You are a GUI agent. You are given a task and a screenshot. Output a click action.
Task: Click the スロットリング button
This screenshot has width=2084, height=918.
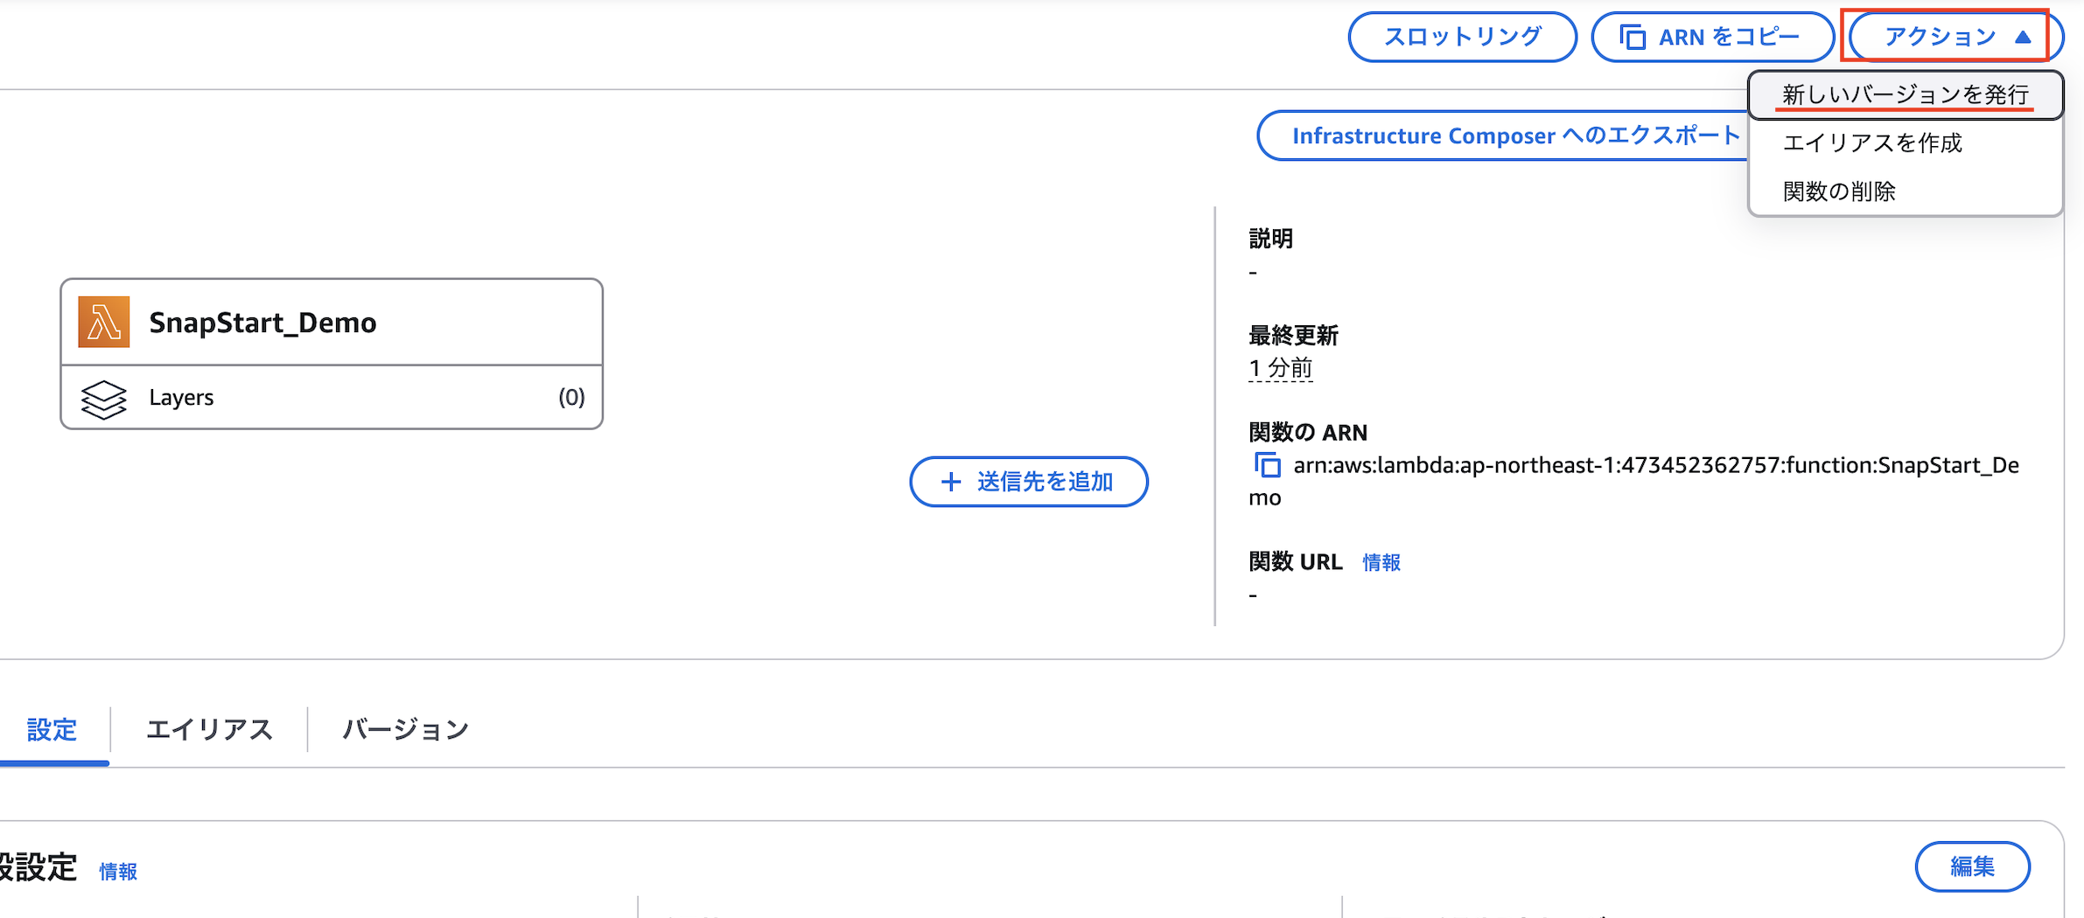[x=1462, y=37]
